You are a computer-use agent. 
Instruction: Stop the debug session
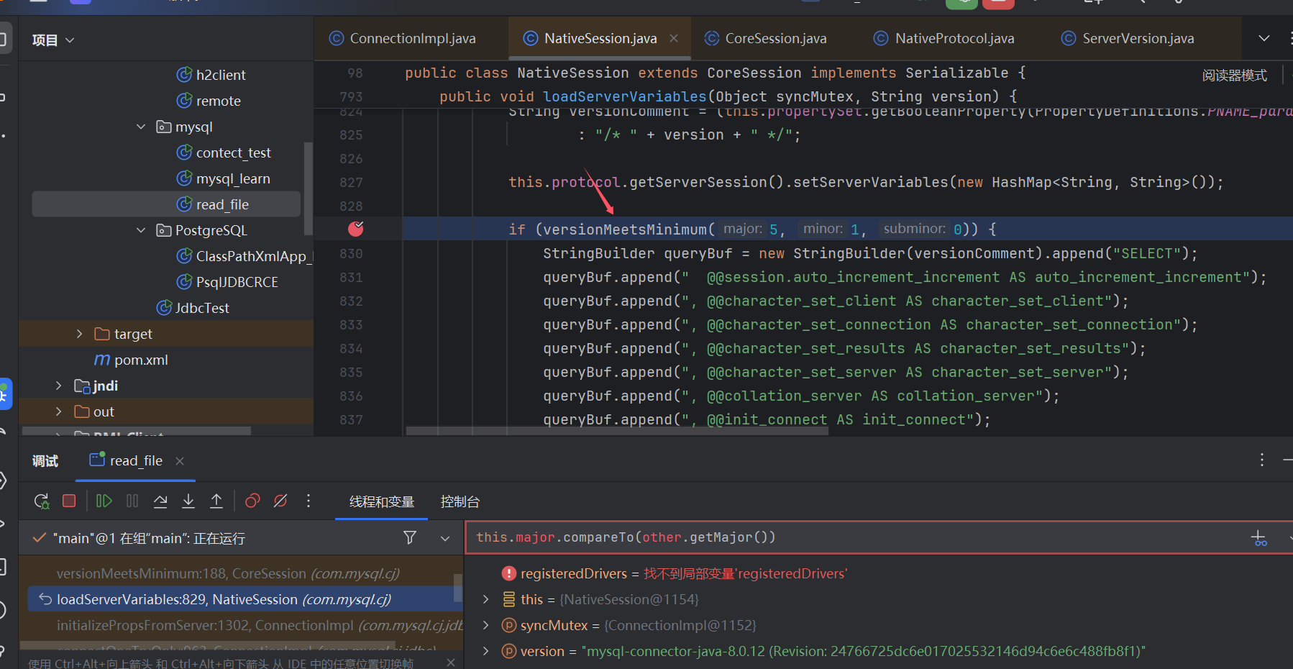click(x=69, y=501)
